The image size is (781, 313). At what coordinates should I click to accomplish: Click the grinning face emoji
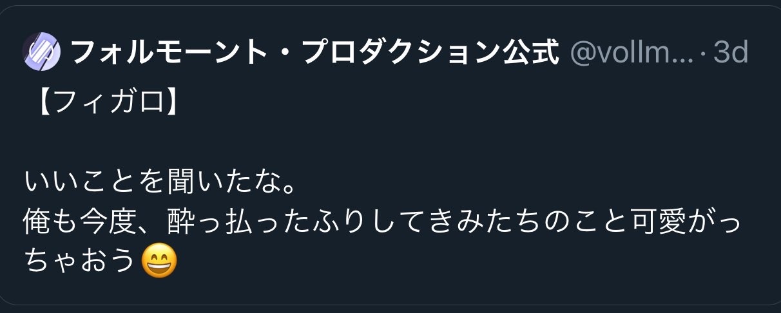(158, 261)
